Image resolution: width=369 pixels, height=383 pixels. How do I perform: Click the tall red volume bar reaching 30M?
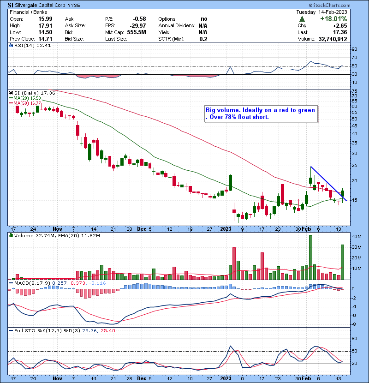(234, 263)
